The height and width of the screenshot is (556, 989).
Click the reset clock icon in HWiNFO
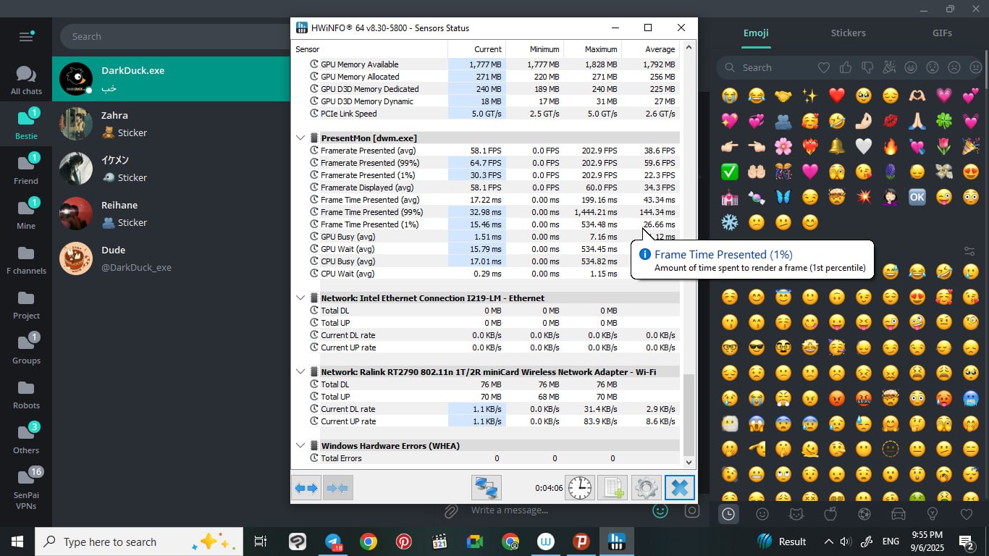579,487
